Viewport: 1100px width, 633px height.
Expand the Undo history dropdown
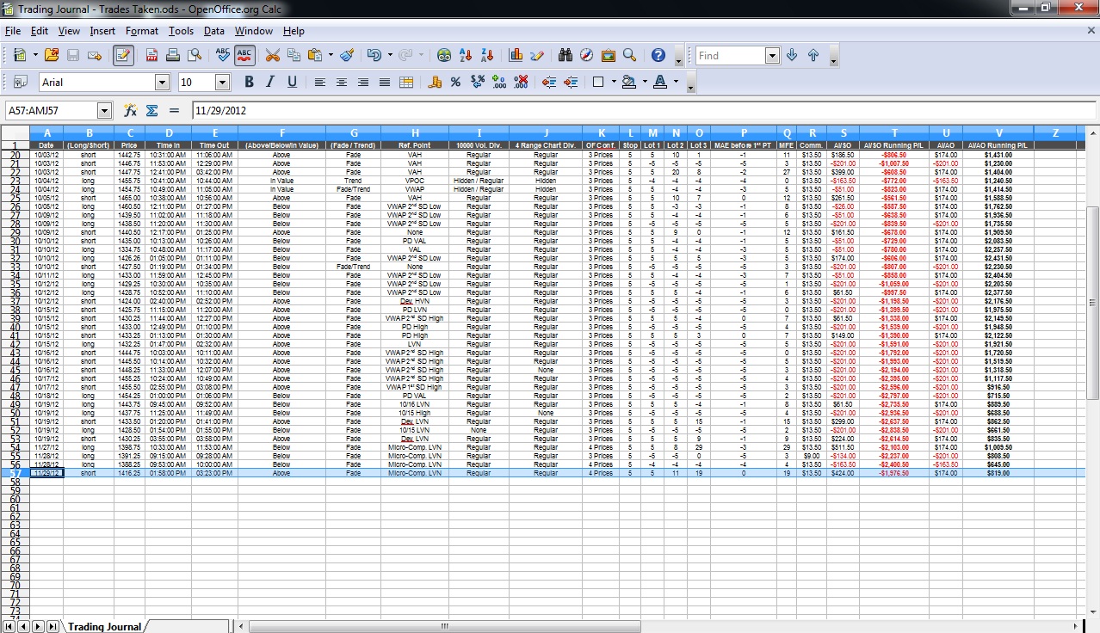pos(389,55)
